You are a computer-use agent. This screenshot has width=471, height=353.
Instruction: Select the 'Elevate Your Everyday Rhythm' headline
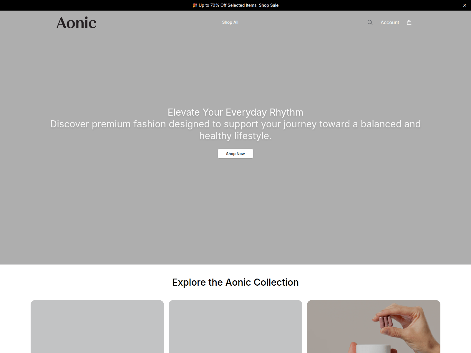pos(235,112)
